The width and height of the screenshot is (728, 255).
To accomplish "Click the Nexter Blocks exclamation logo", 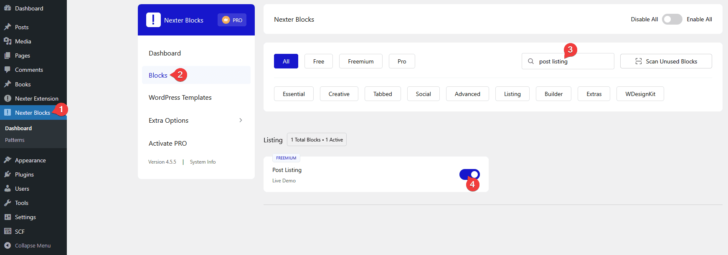I will pos(153,20).
